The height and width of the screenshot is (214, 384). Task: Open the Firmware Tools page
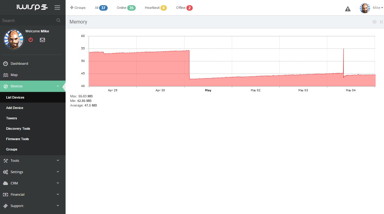click(17, 139)
